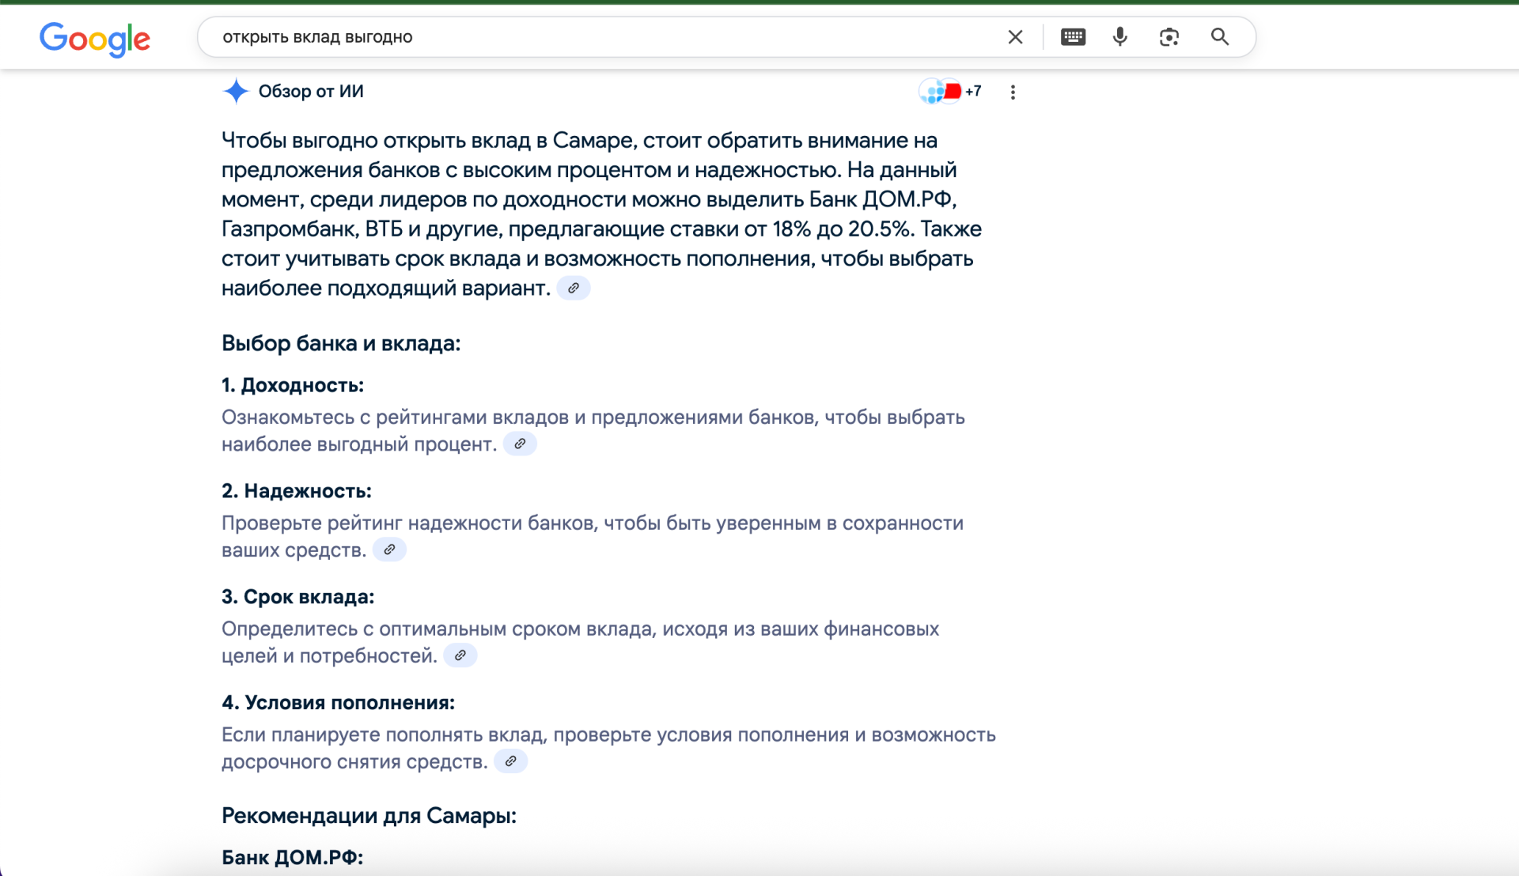Open search by image camera icon
Viewport: 1519px width, 876px height.
coord(1169,37)
